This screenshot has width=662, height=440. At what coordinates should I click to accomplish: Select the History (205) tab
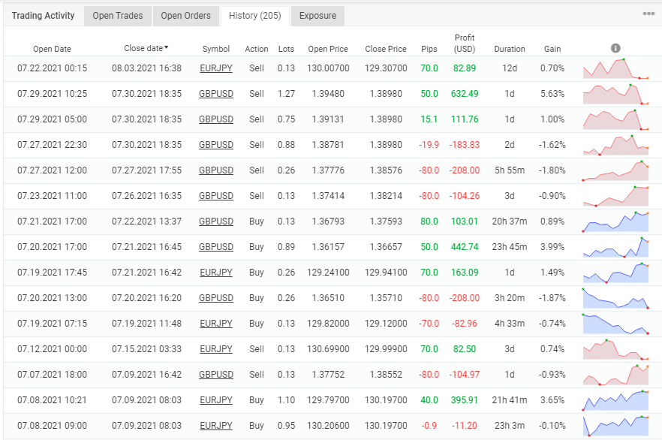coord(255,16)
